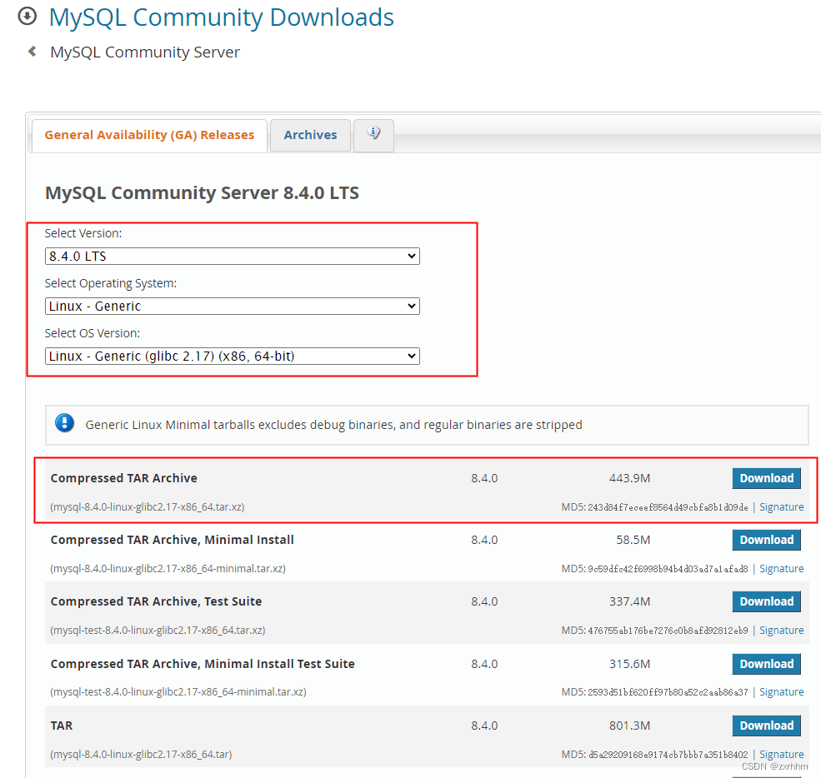Image resolution: width=821 pixels, height=778 pixels.
Task: Open Signature link for Minimal Install archive
Action: coord(781,568)
